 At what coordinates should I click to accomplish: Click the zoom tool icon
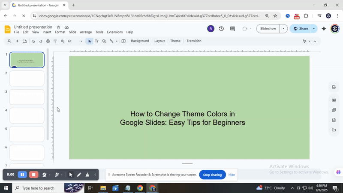tap(63, 41)
